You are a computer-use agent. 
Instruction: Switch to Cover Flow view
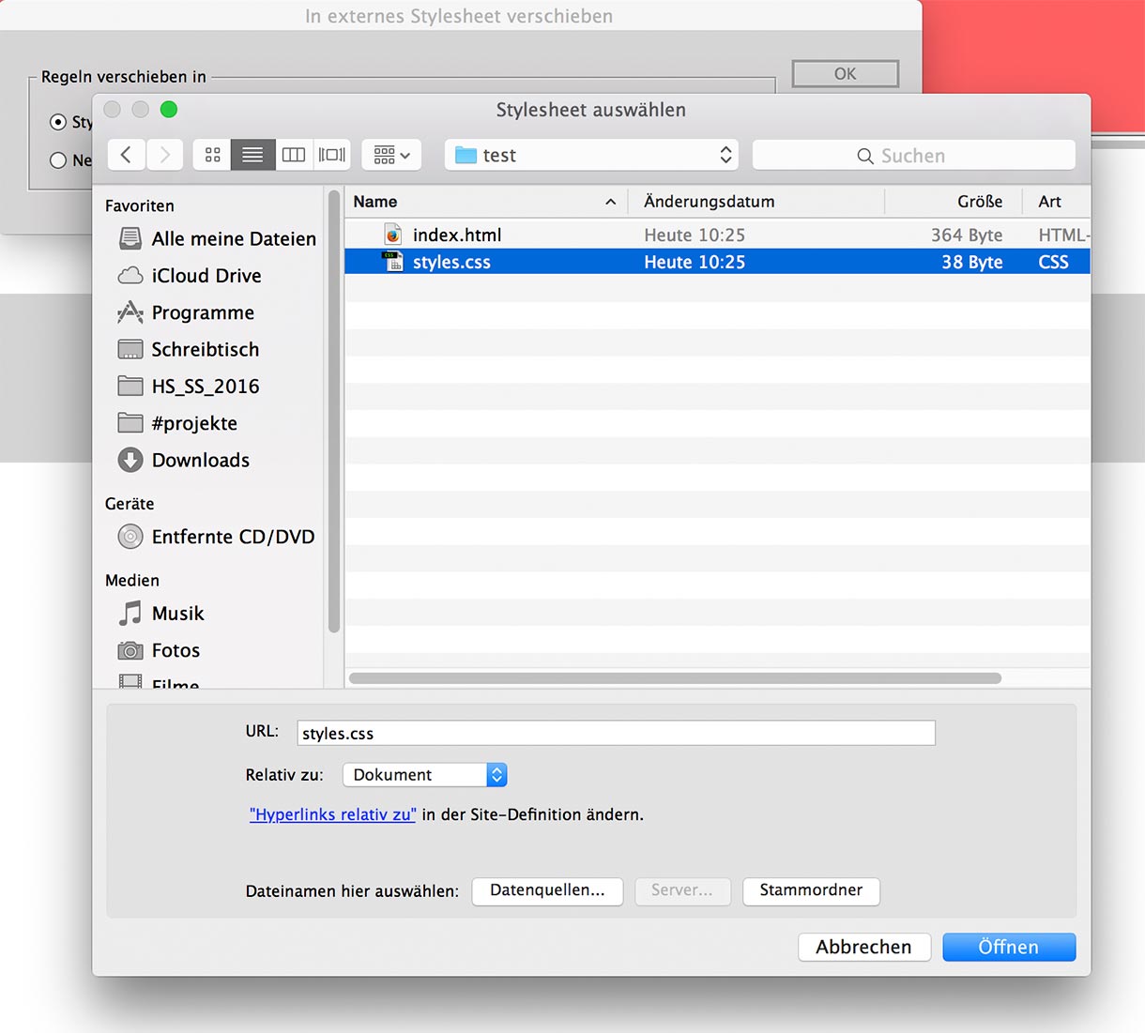click(x=331, y=155)
